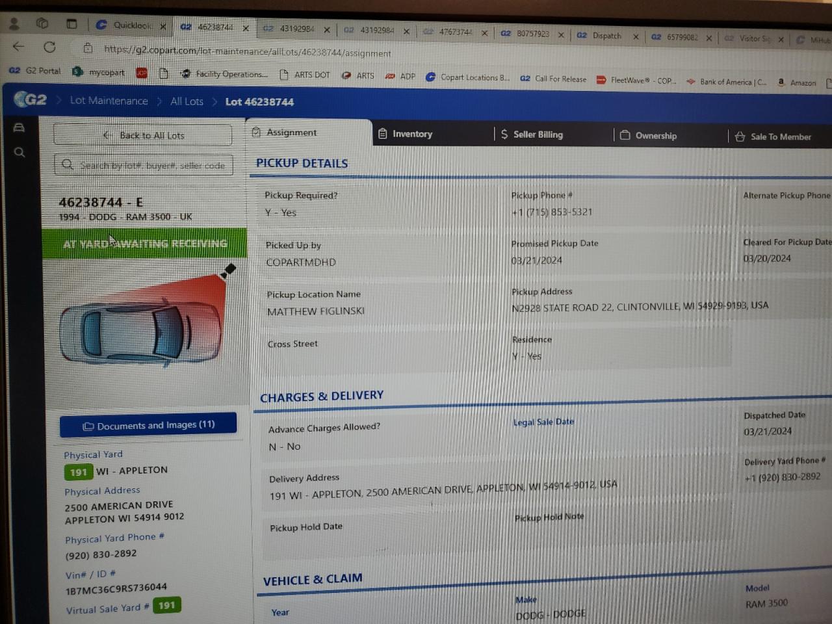Click the browser back arrow
This screenshot has width=832, height=624.
pyautogui.click(x=19, y=46)
